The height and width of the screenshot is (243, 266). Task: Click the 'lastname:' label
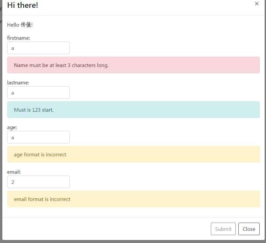(x=18, y=83)
